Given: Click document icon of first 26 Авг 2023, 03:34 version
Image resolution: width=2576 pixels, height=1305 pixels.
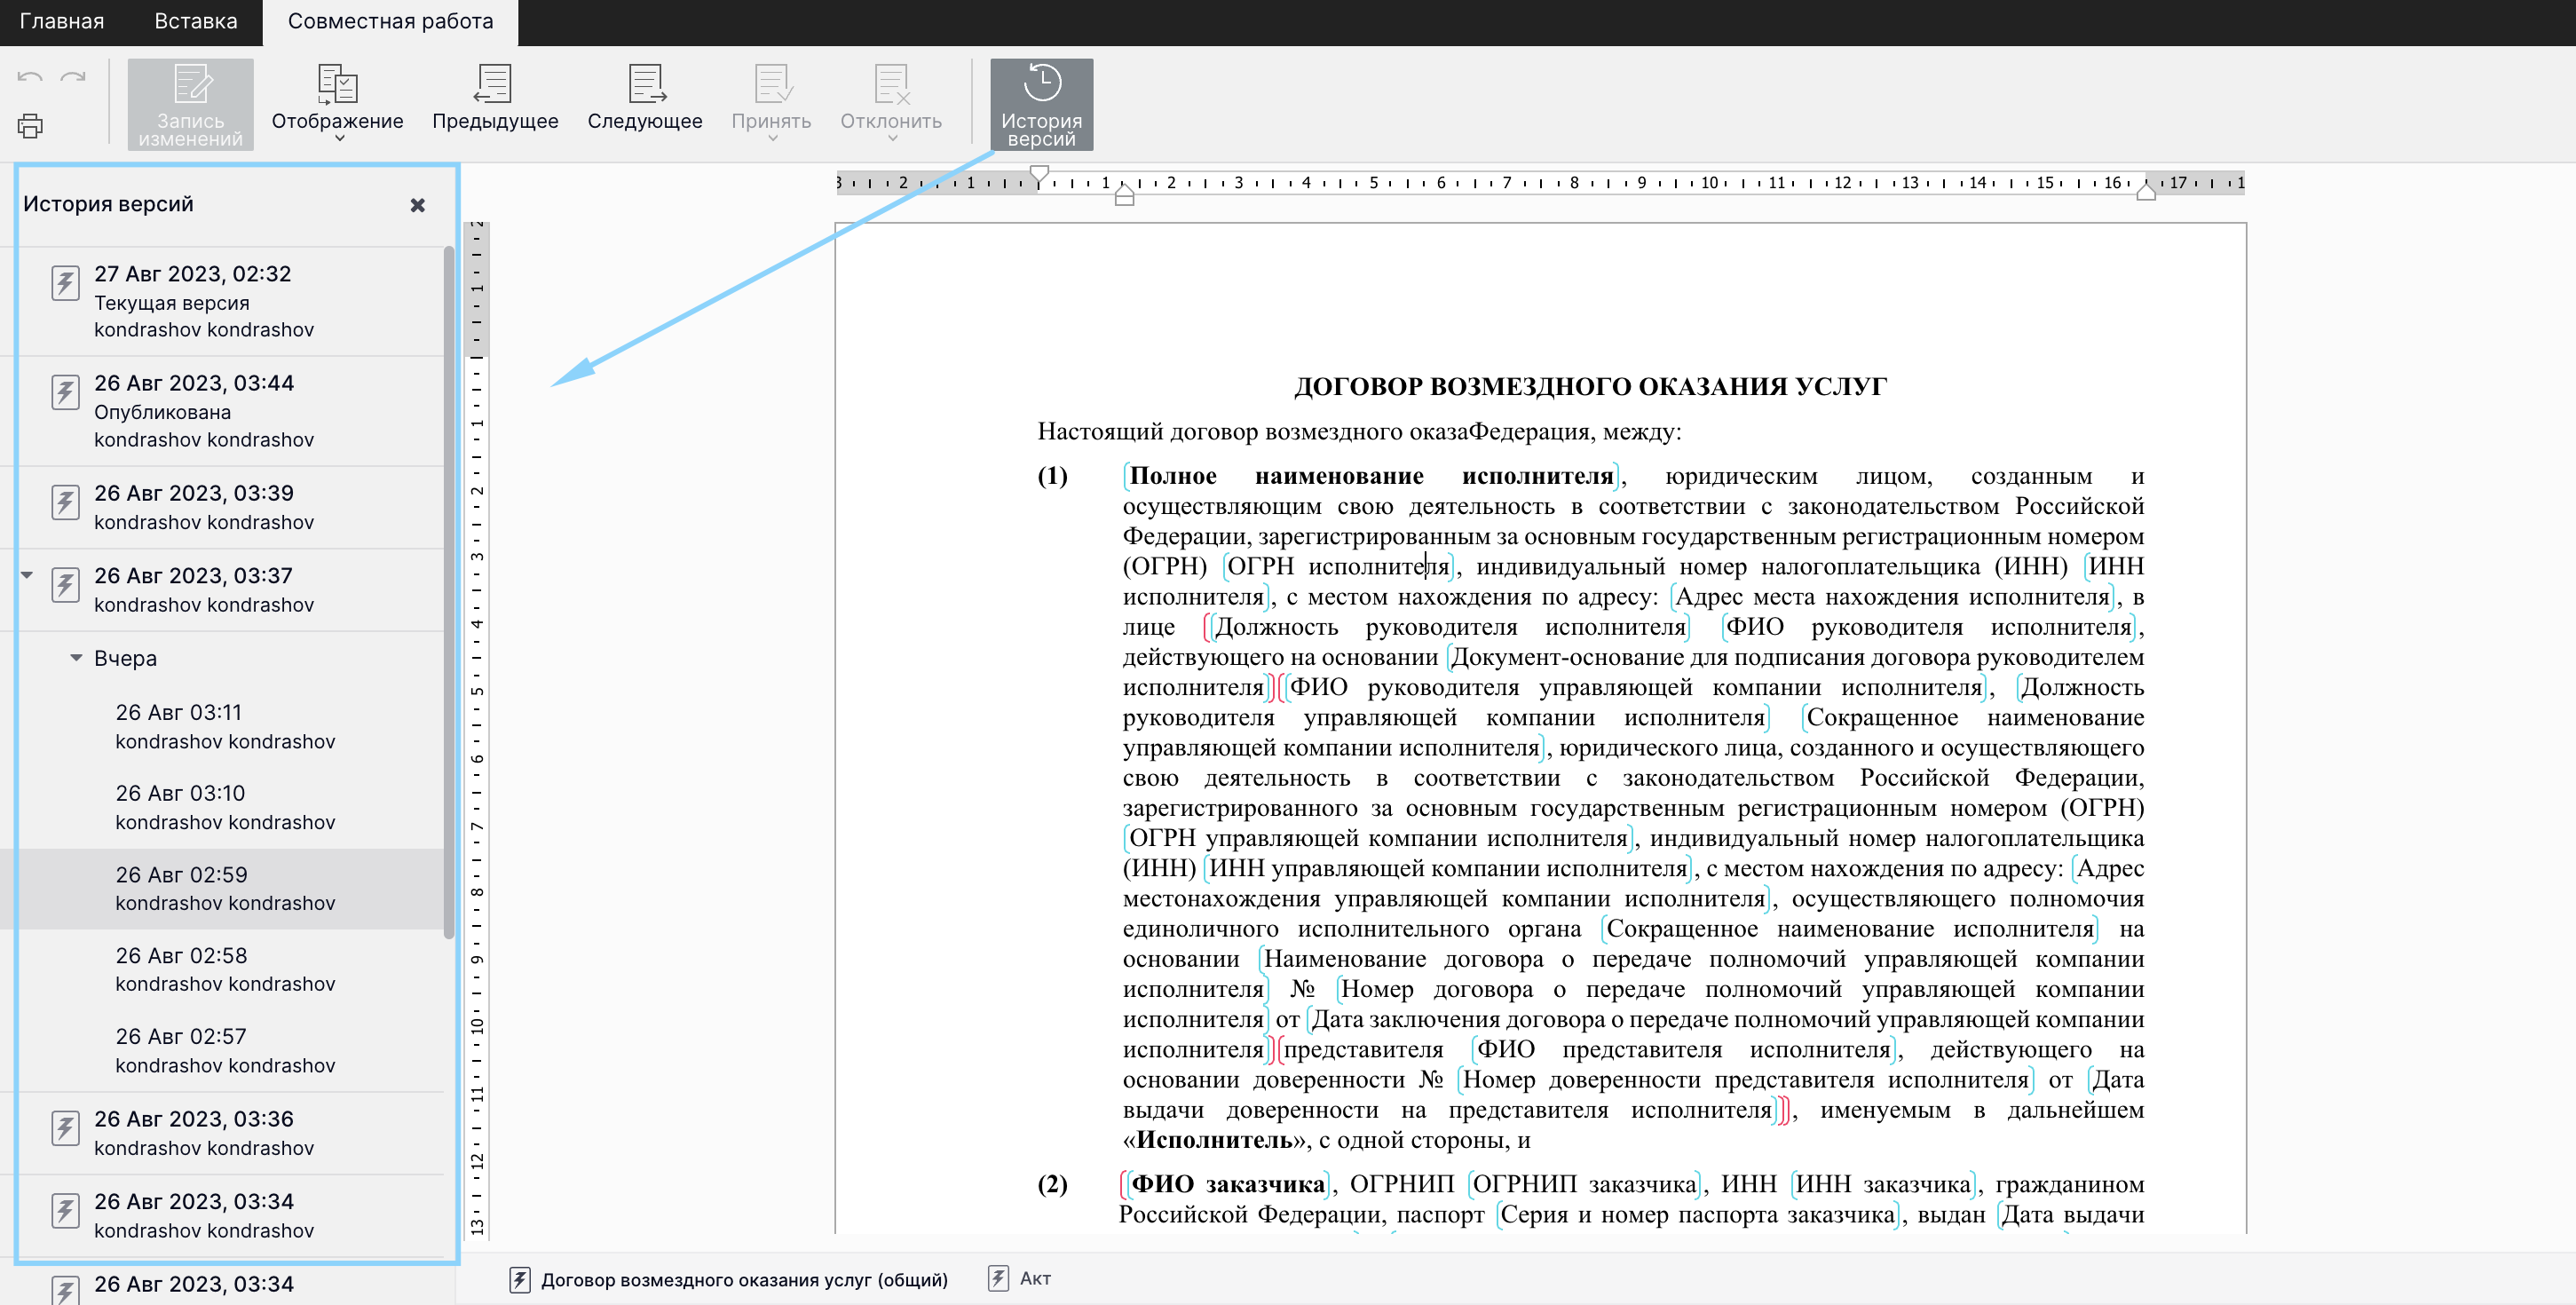Looking at the screenshot, I should point(66,1211).
